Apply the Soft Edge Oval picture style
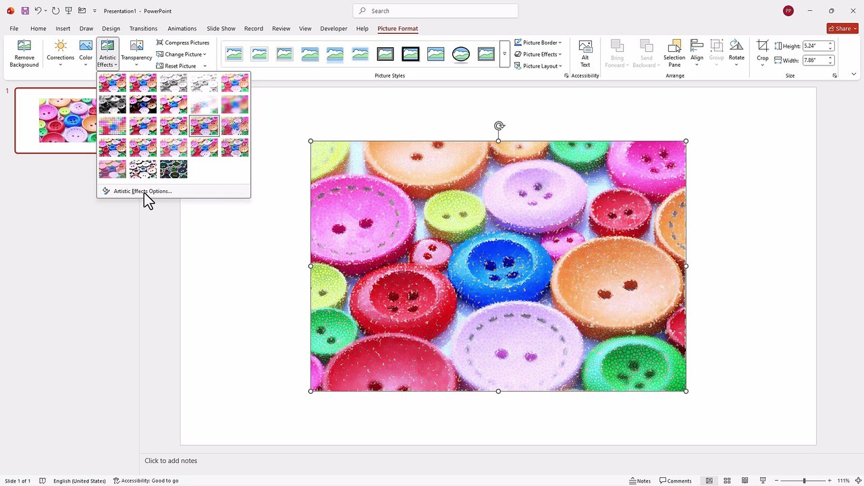This screenshot has width=864, height=486. point(461,54)
